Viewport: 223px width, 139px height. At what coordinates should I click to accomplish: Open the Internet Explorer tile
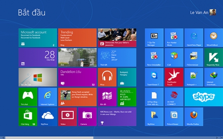48,97
